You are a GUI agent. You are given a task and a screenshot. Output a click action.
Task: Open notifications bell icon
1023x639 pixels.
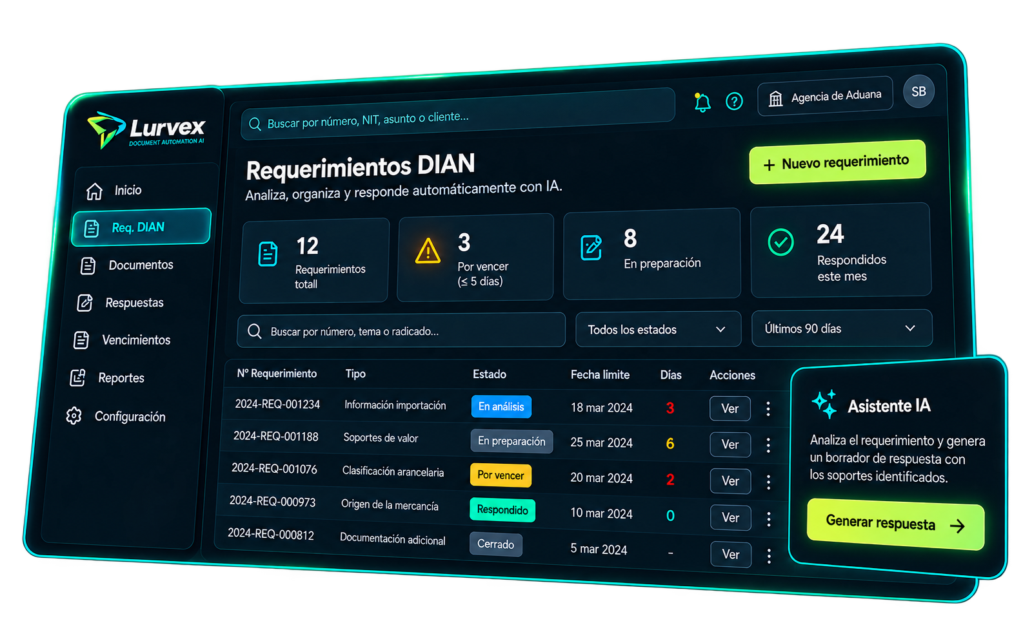(x=702, y=102)
